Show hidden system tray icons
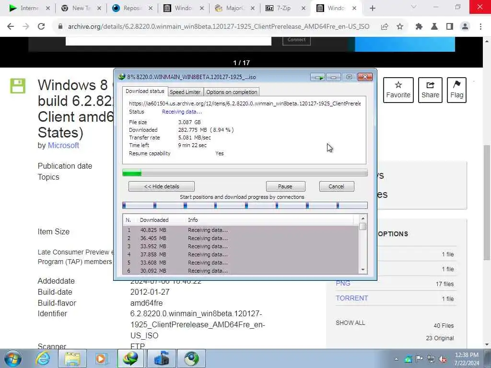The height and width of the screenshot is (368, 491). [396, 359]
